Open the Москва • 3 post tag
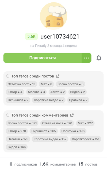This screenshot has width=107, height=169. tap(36, 92)
